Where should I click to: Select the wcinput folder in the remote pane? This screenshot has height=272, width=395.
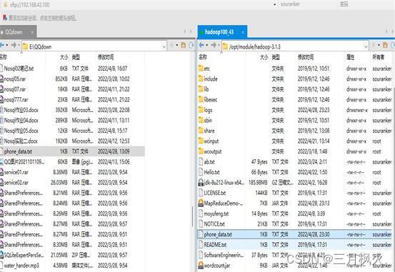[211, 141]
